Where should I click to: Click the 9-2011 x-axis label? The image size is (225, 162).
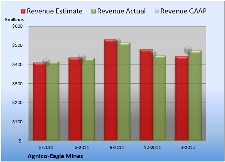tap(117, 147)
